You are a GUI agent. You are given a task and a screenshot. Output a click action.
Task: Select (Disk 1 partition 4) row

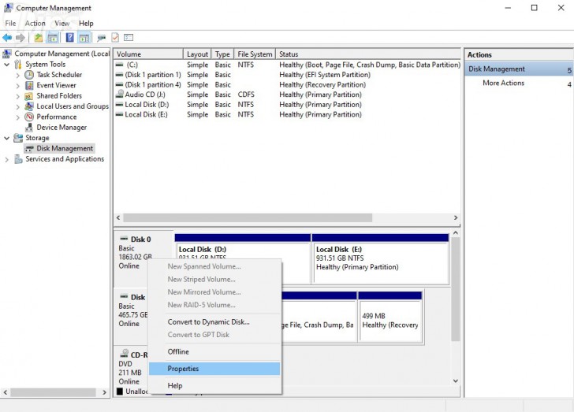(x=287, y=84)
